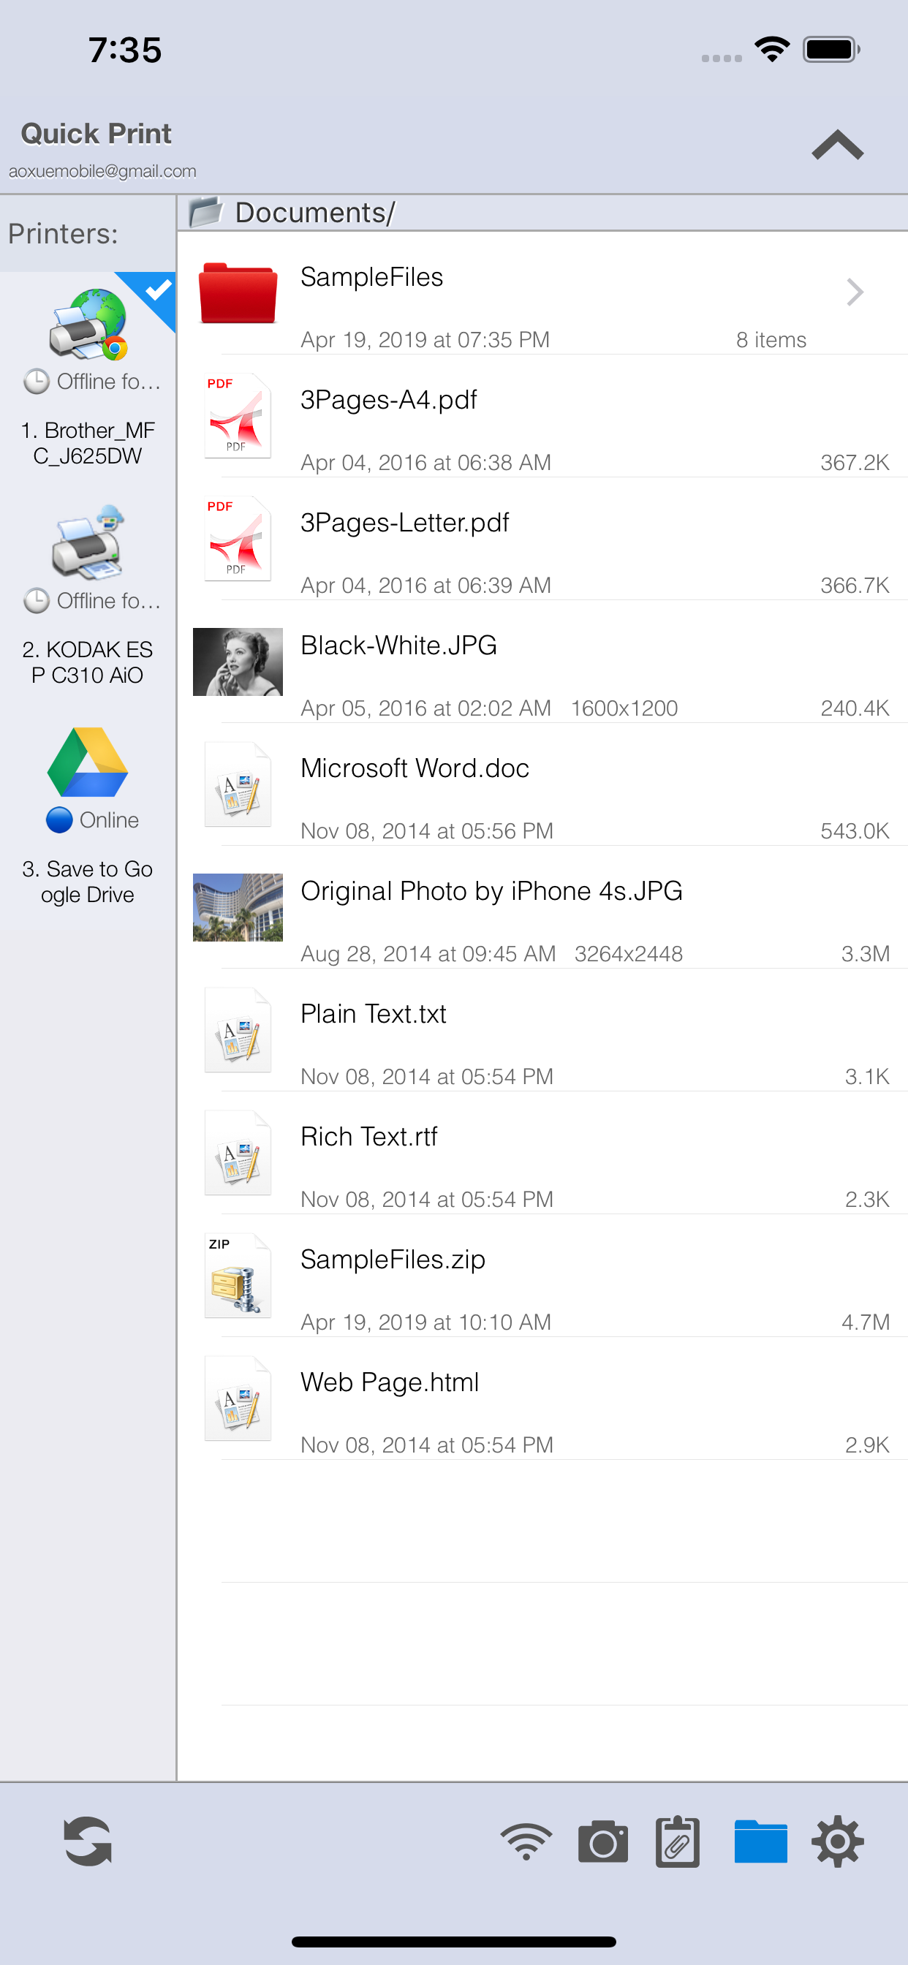Open the camera icon in bottom toolbar

(603, 1841)
